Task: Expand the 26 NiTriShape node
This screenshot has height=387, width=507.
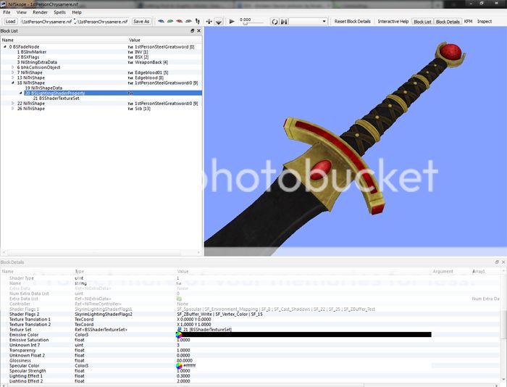Action: pyautogui.click(x=13, y=109)
